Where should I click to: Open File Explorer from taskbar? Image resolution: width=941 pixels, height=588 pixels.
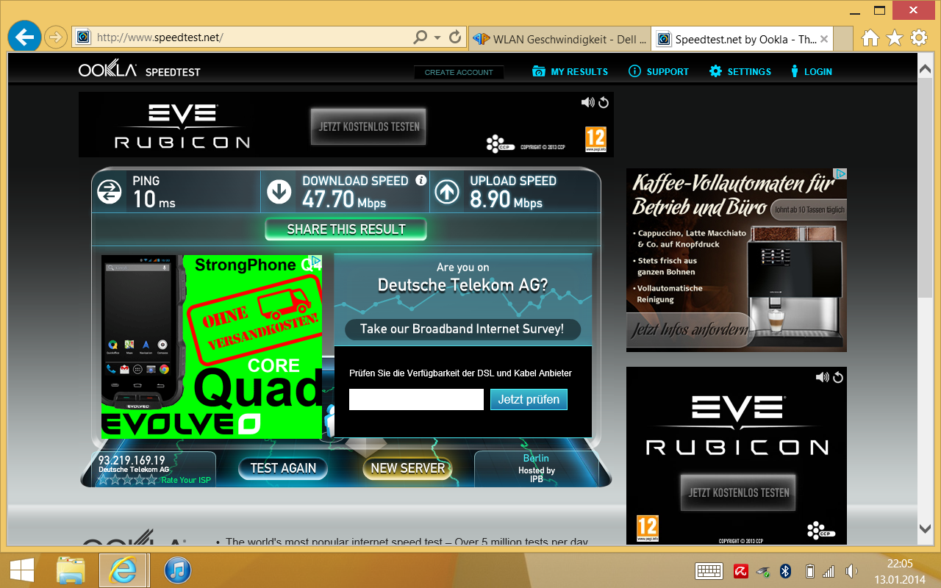pos(71,570)
